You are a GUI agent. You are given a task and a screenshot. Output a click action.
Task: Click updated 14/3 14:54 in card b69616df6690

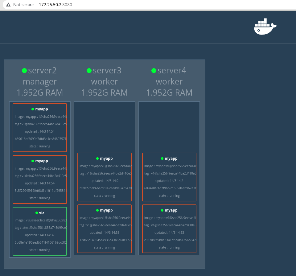[40, 131]
